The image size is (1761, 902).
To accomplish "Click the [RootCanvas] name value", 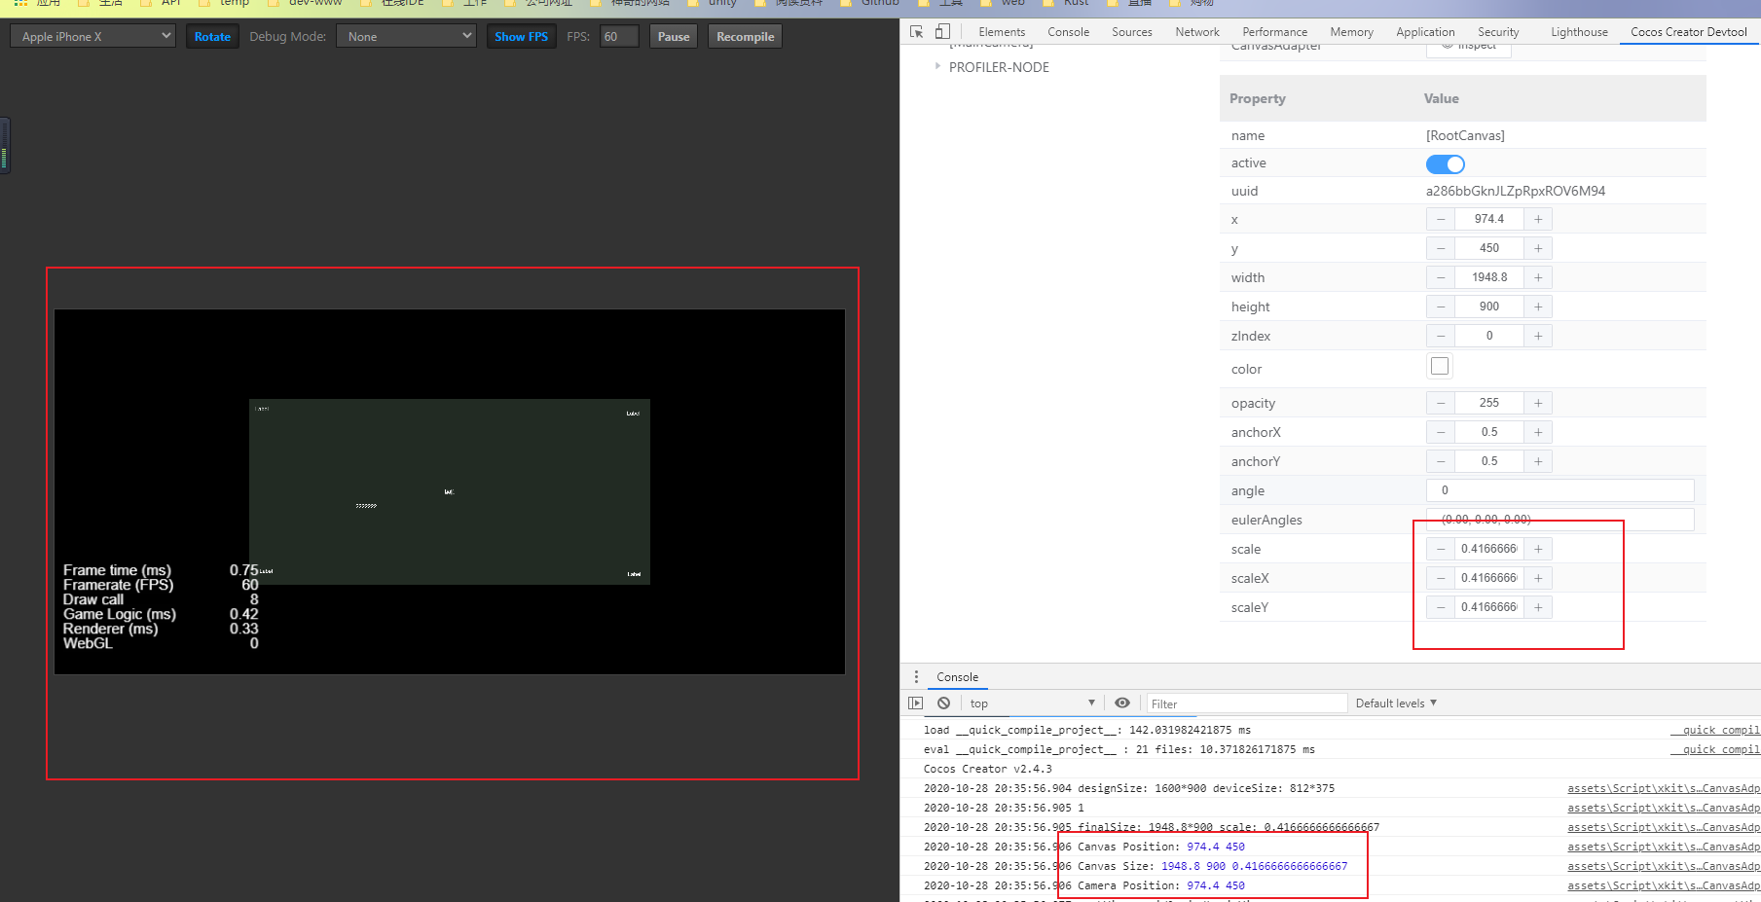I will point(1465,135).
